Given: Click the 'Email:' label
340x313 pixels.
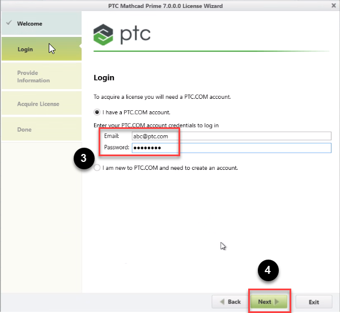Looking at the screenshot, I should [x=112, y=136].
